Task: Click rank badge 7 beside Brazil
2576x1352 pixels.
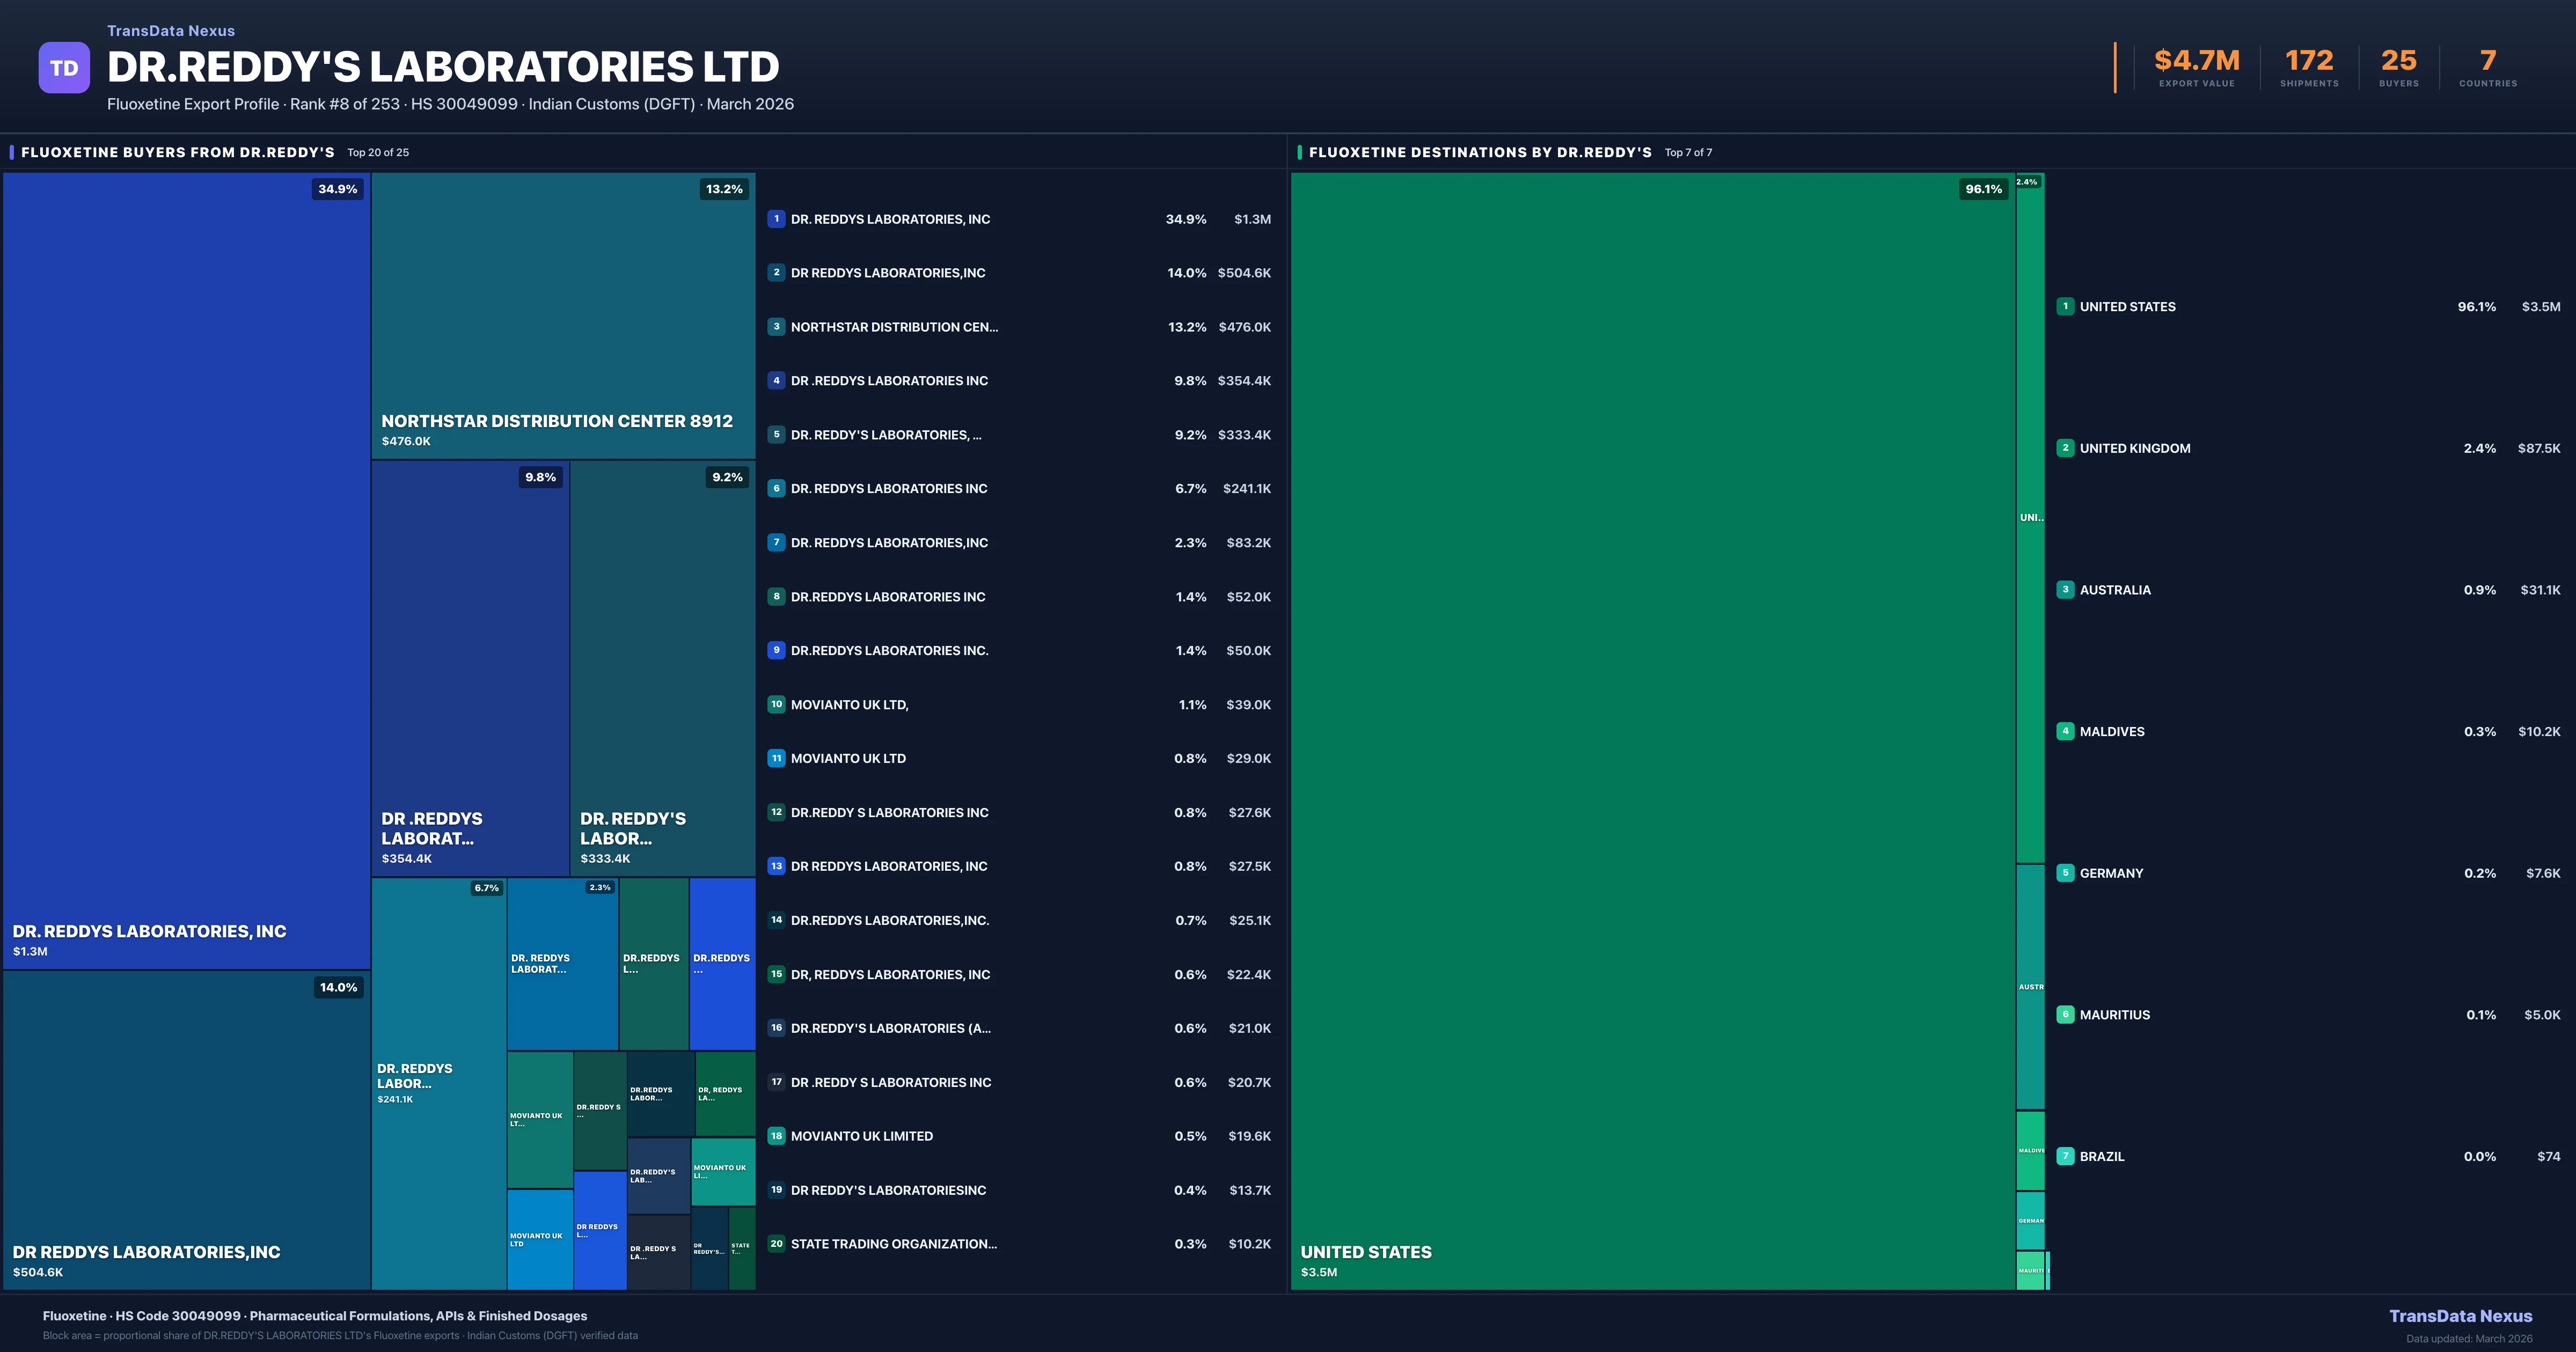Action: point(2065,1156)
